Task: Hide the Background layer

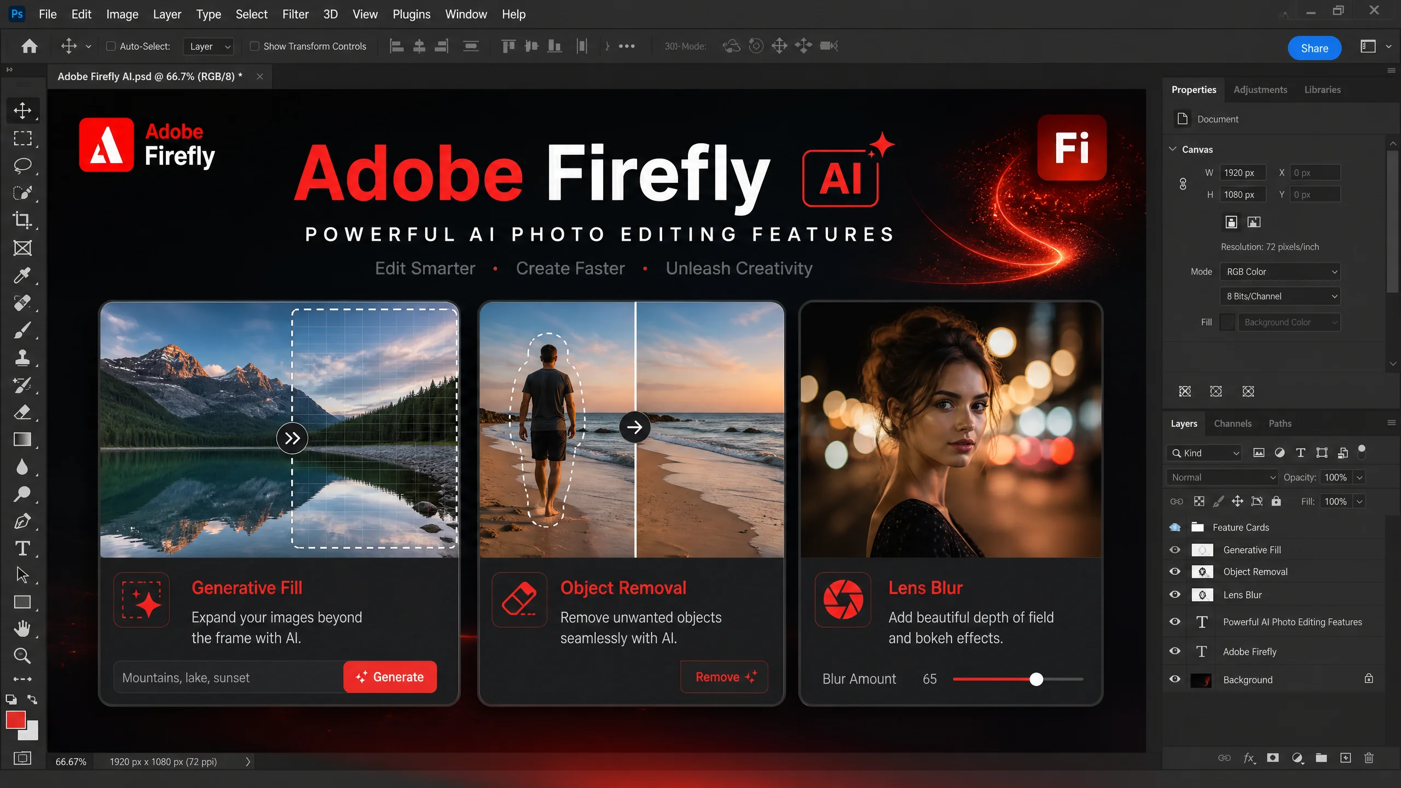Action: coord(1175,679)
